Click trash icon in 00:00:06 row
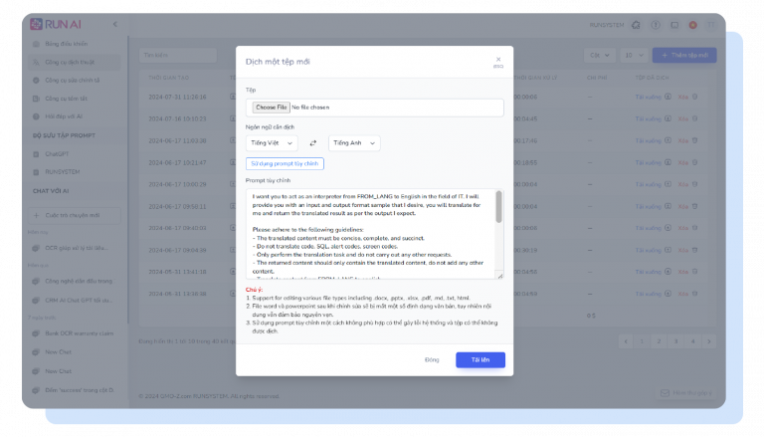Image resolution: width=764 pixels, height=437 pixels. 694,98
